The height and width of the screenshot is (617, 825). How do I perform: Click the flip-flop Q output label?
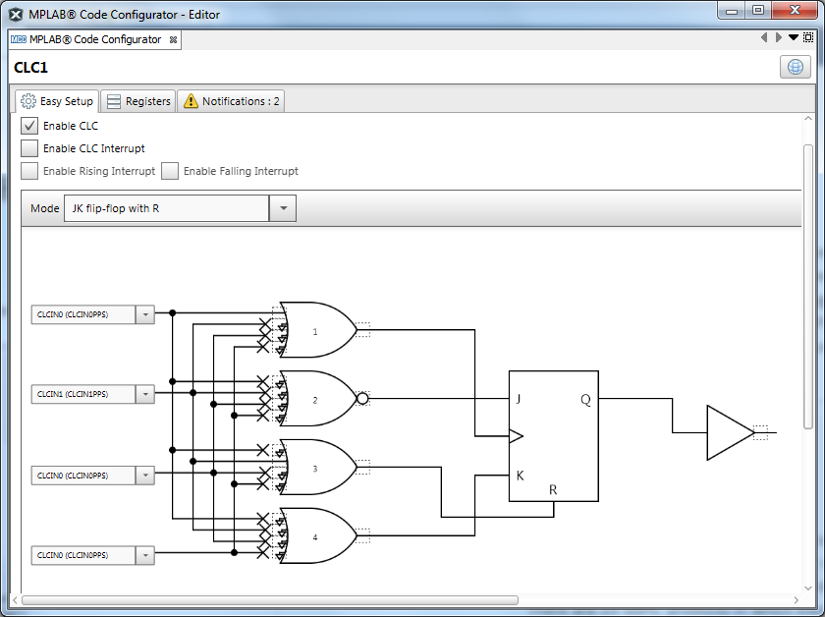coord(585,400)
